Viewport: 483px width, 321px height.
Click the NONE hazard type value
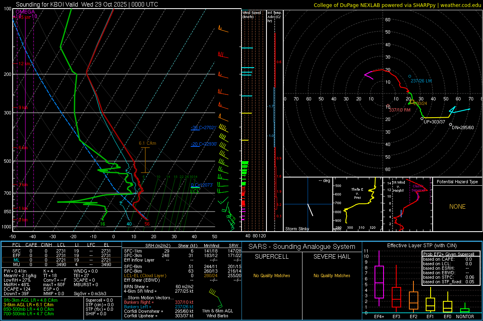click(457, 207)
